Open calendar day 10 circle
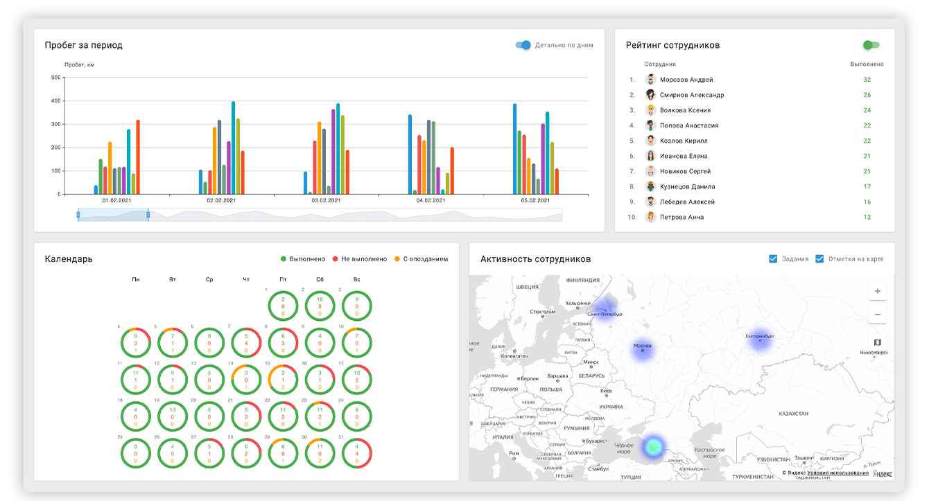 (356, 343)
